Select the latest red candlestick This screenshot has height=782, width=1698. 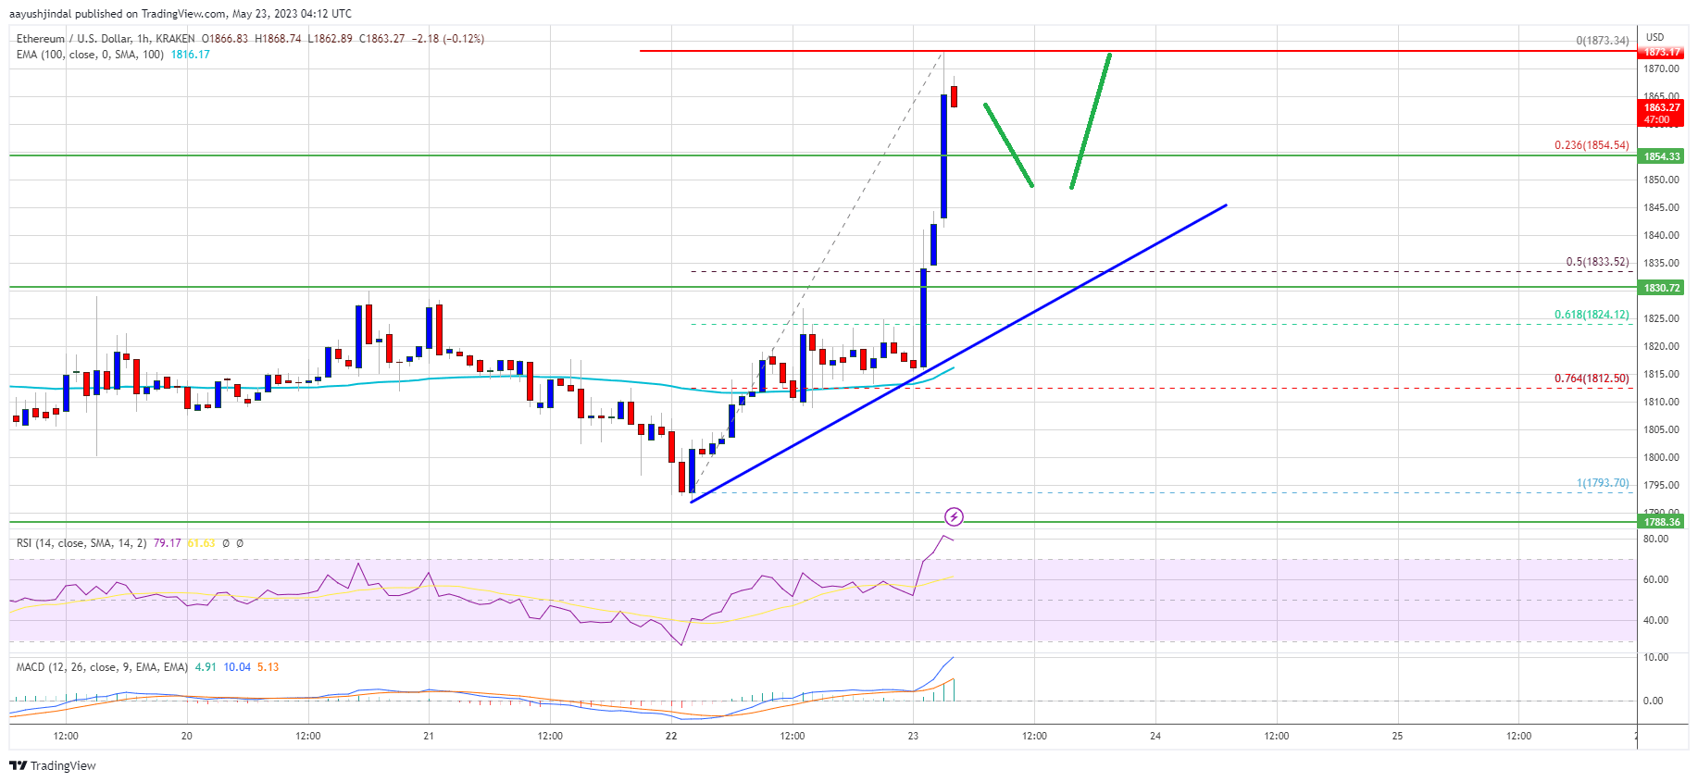pos(954,96)
